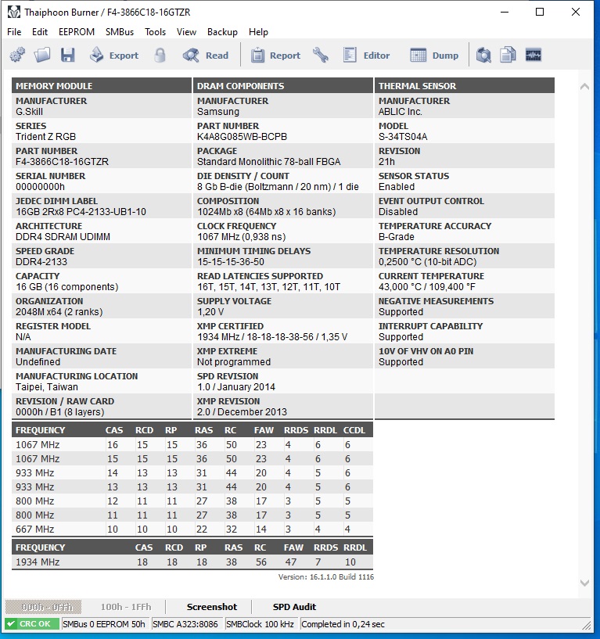600x639 pixels.
Task: Click the DRAM COMPONENTS section header
Action: pos(283,86)
